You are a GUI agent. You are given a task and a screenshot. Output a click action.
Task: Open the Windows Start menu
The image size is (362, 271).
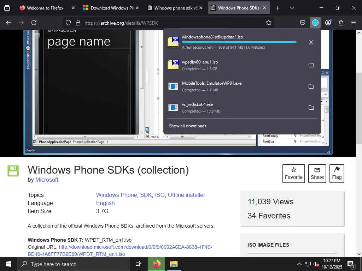click(x=8, y=264)
